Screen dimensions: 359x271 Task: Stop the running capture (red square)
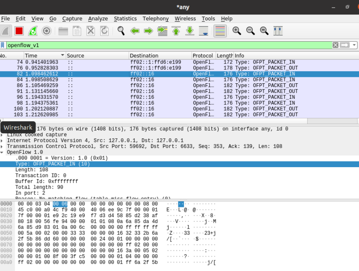(19, 31)
